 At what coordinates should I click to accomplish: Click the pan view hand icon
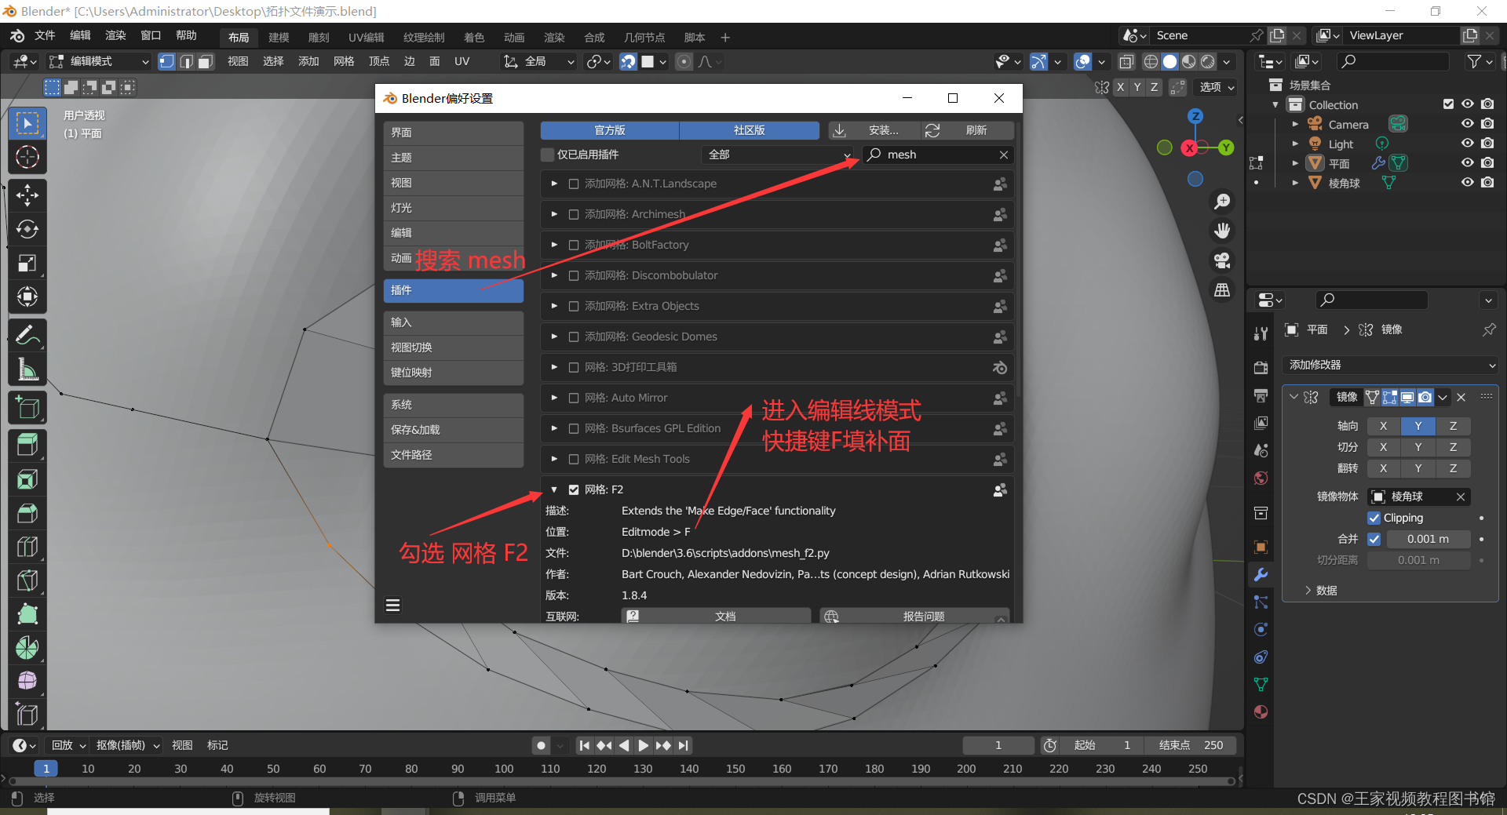click(1222, 231)
